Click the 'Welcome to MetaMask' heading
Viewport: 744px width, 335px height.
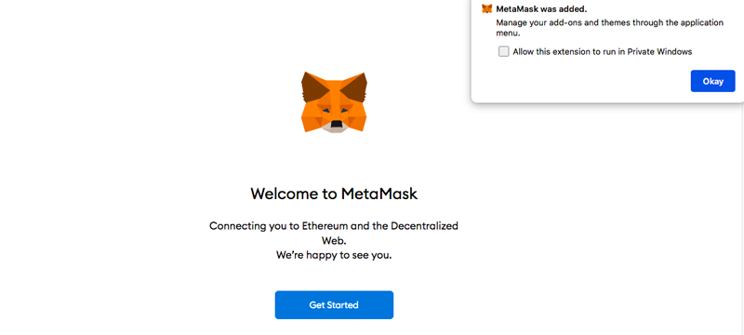coord(334,194)
